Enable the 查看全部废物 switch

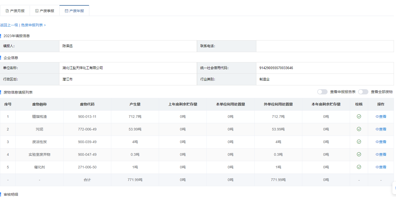coord(363,92)
